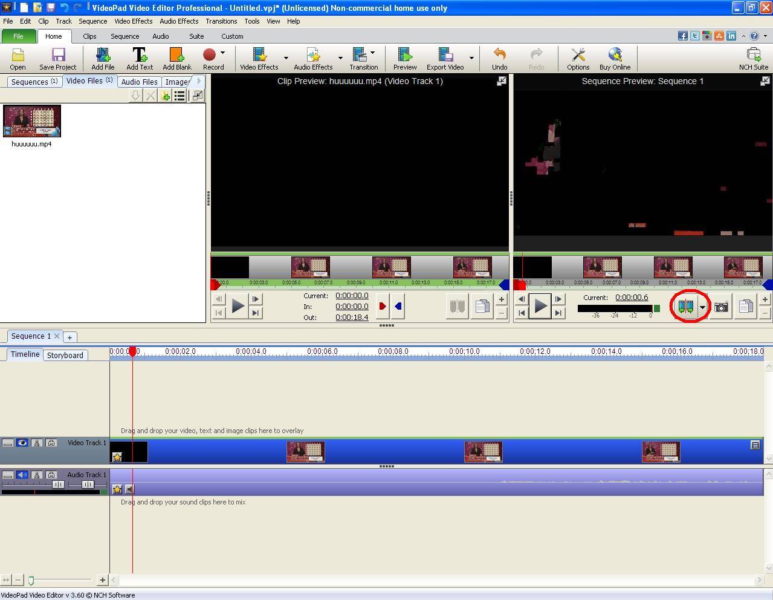
Task: Open a project with the Open toolbar icon
Action: [x=18, y=56]
